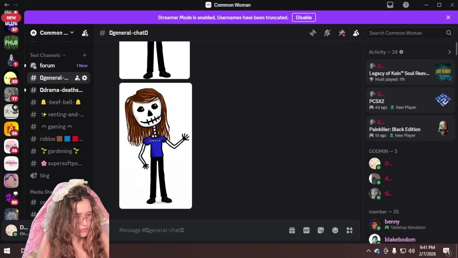The height and width of the screenshot is (258, 458).
Task: Open pinned messages icon
Action: [342, 33]
